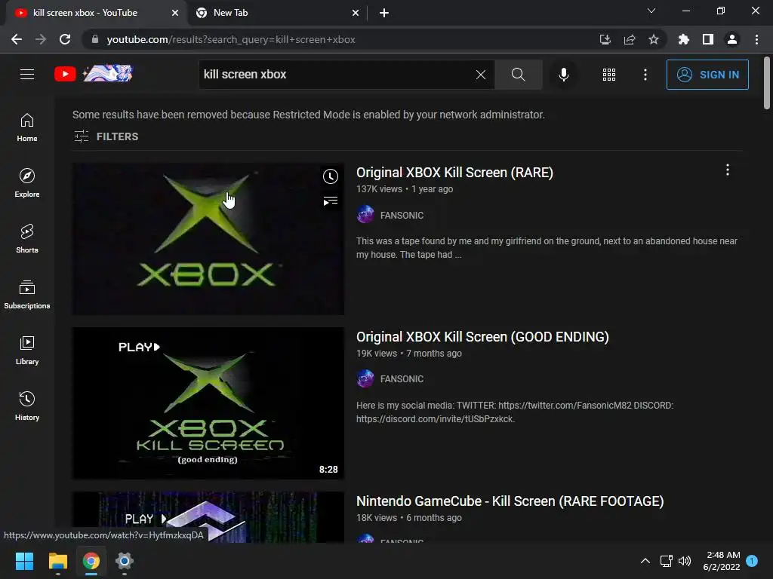Viewport: 773px width, 579px height.
Task: Go to Home in sidebar
Action: [x=27, y=127]
